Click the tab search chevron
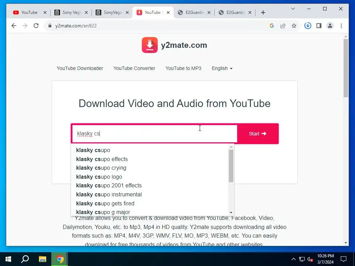355x266 pixels. point(293,9)
